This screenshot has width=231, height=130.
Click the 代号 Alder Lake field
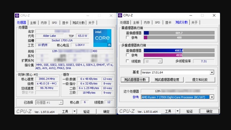(50, 36)
